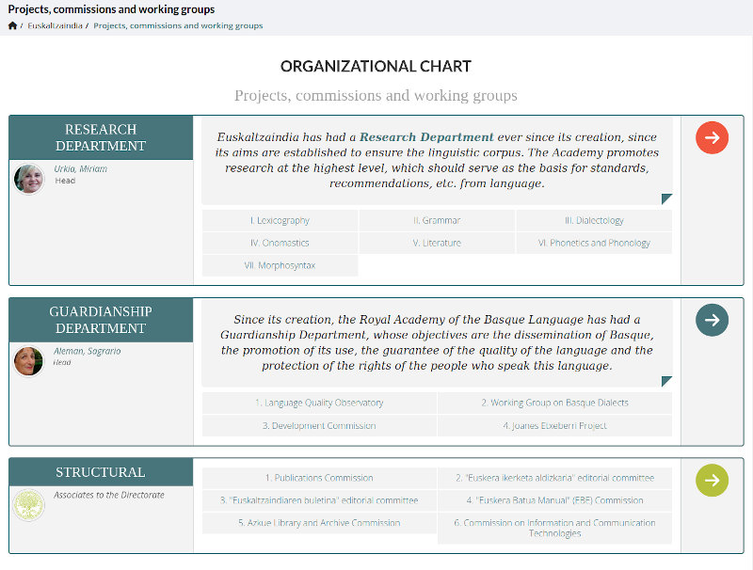Click the Structural section emblem image
Screen dimensions: 753x570
point(29,505)
